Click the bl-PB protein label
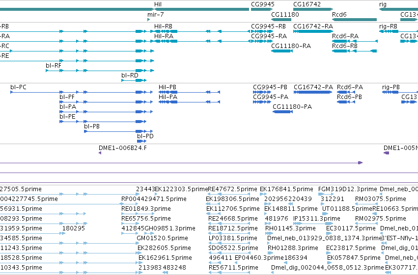The width and height of the screenshot is (418, 275). point(92,126)
